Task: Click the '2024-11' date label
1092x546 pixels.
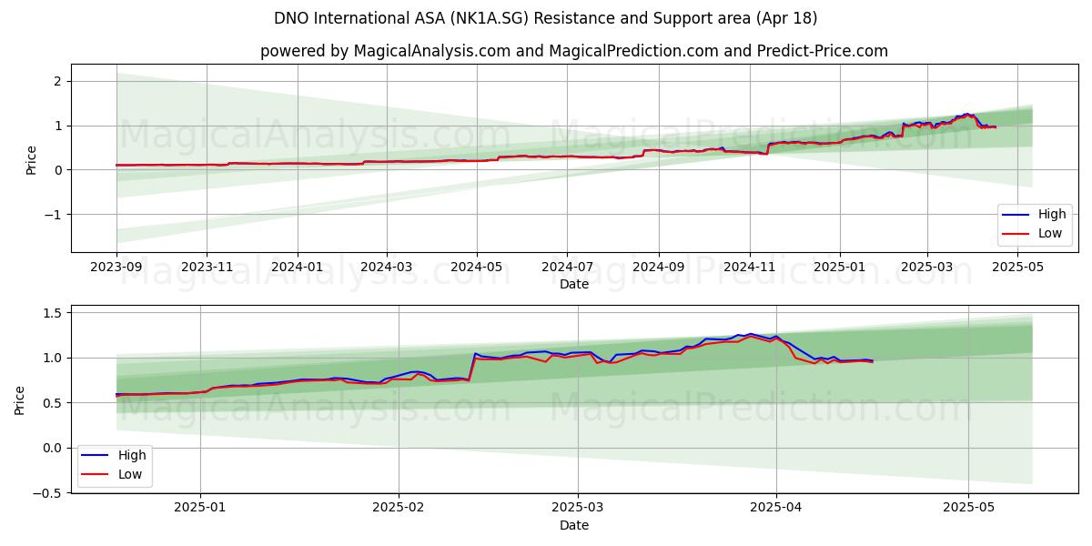Action: pos(750,268)
